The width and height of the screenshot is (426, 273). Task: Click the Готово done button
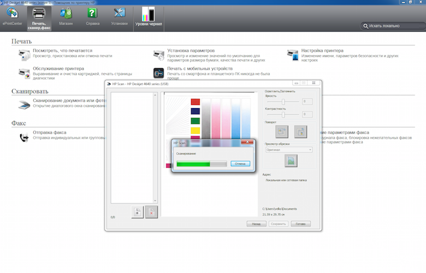point(300,224)
